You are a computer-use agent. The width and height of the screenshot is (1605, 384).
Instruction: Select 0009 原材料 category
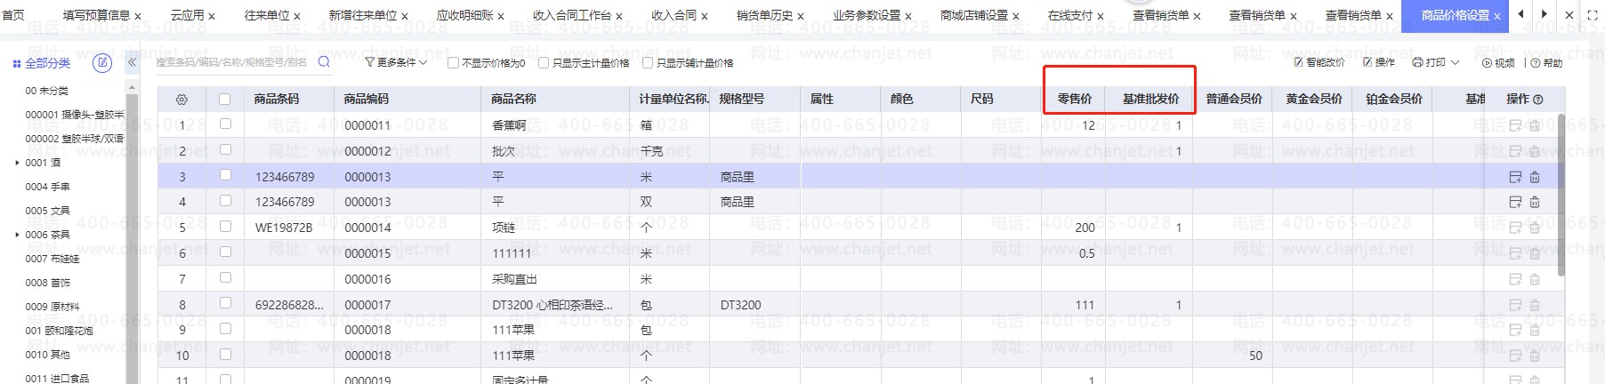coord(52,307)
